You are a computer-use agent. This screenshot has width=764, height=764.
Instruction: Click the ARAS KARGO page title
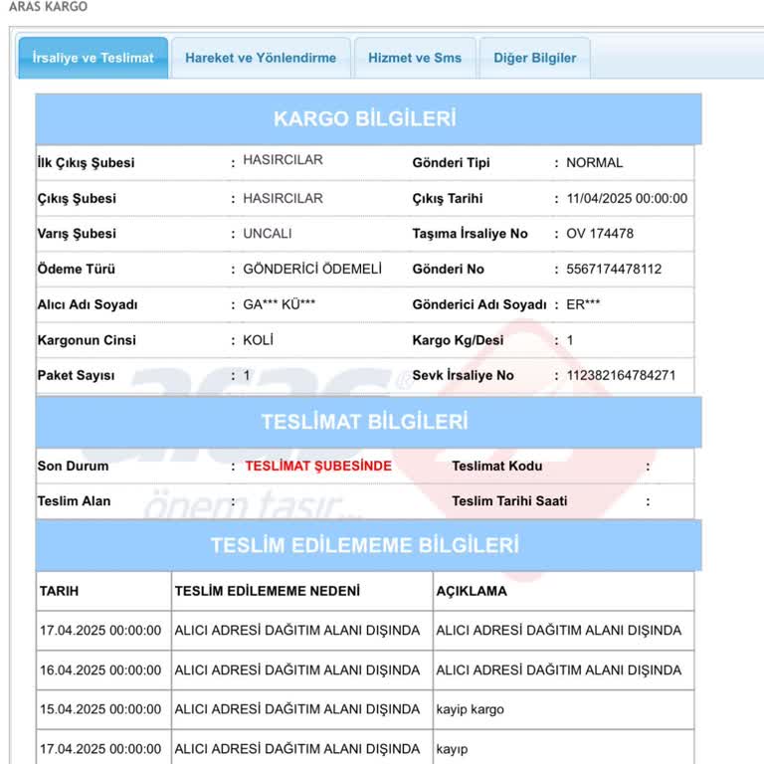[48, 6]
